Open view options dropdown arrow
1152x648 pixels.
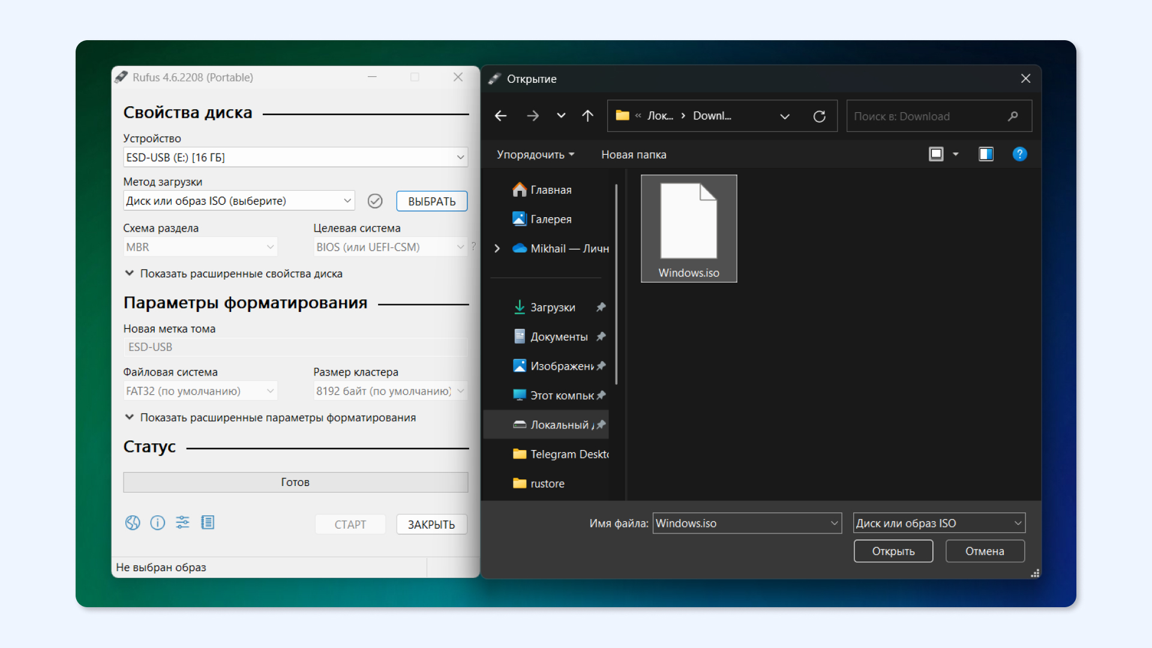(956, 154)
